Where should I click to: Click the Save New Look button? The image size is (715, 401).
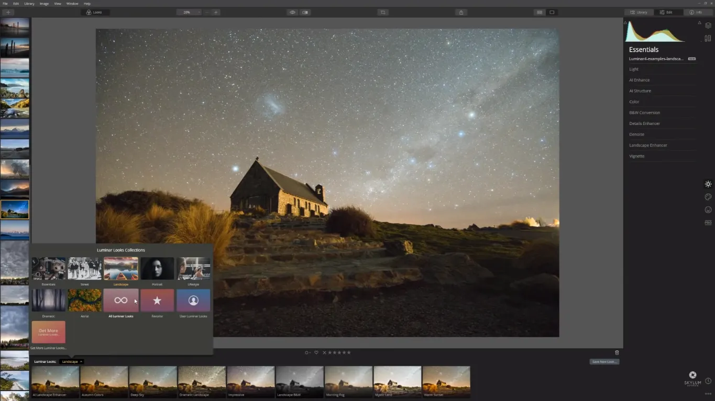click(x=604, y=361)
